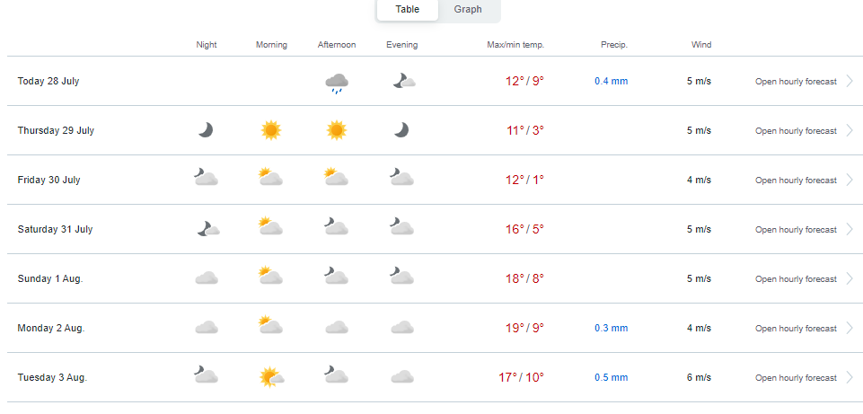Open hourly forecast for Monday 2 Aug.
The width and height of the screenshot is (863, 414).
[796, 329]
